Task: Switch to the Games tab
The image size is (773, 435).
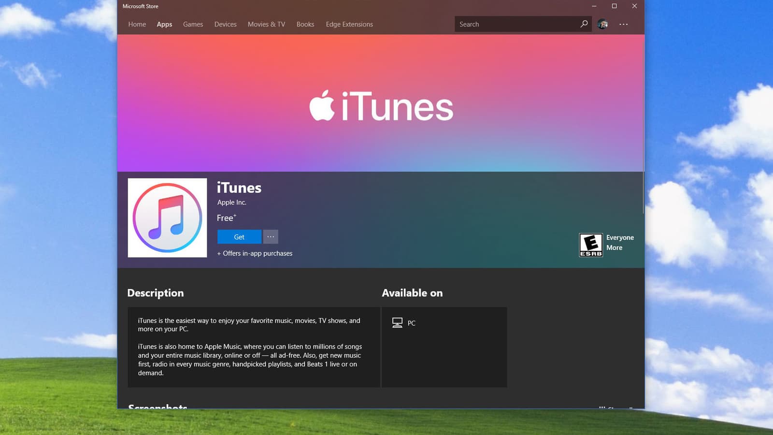Action: (193, 24)
